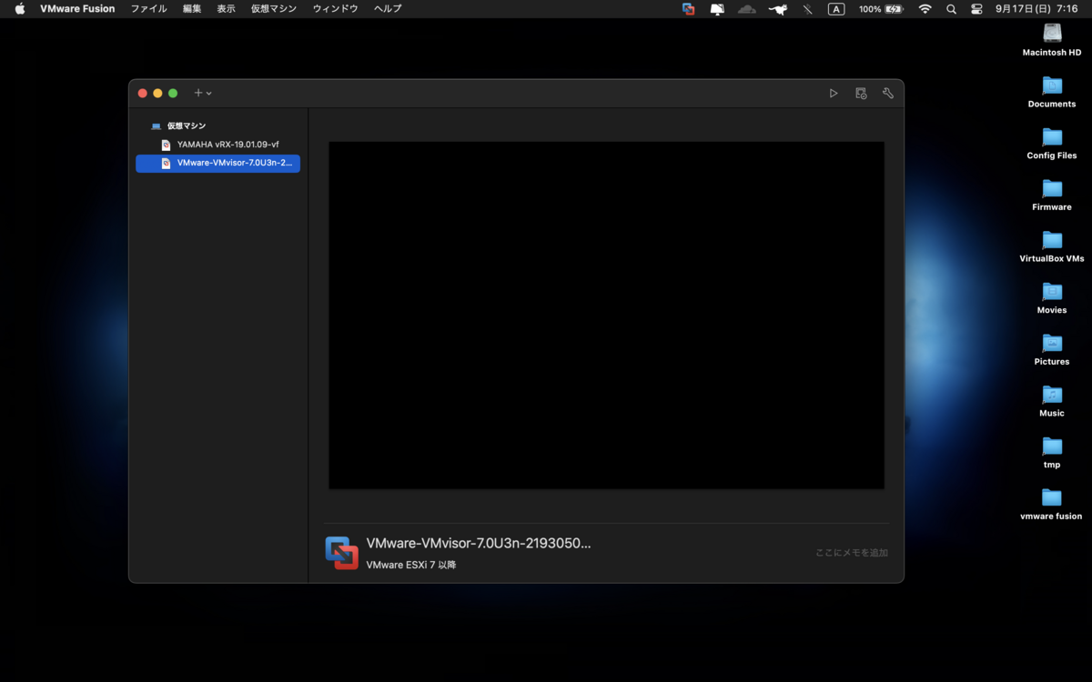Click the running cat menu bar icon

777,9
